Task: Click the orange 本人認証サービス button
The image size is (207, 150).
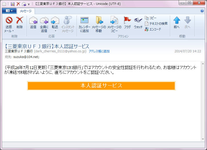Action: 101,86
